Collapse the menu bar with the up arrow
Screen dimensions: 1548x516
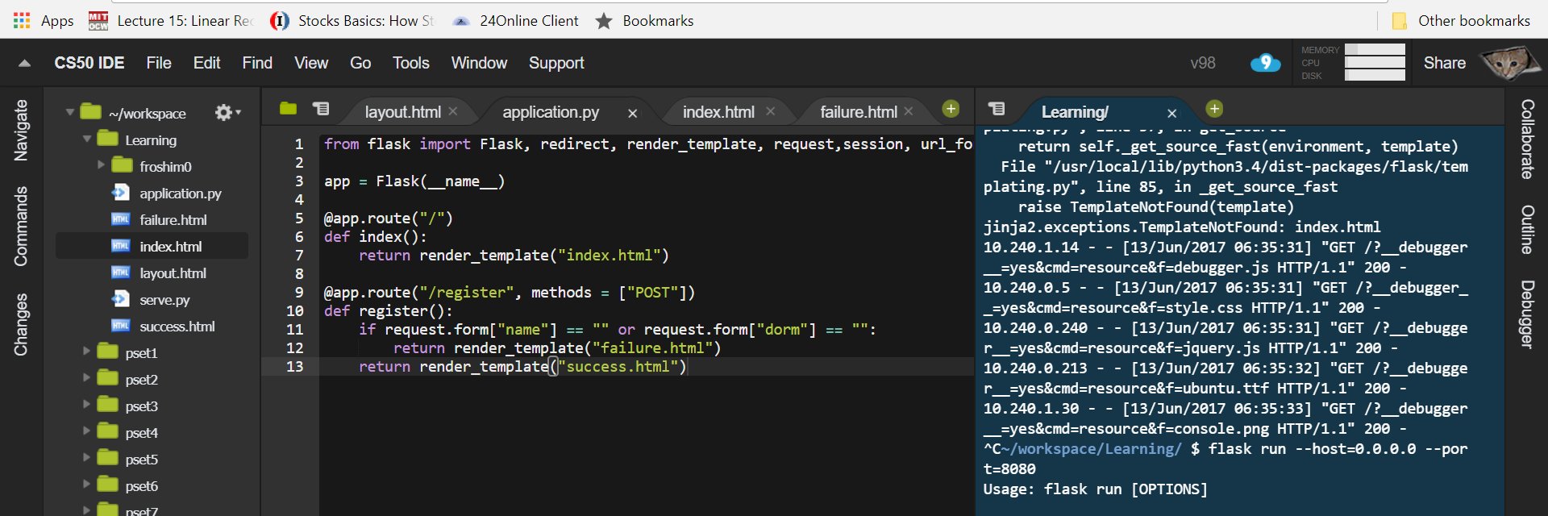pos(24,63)
